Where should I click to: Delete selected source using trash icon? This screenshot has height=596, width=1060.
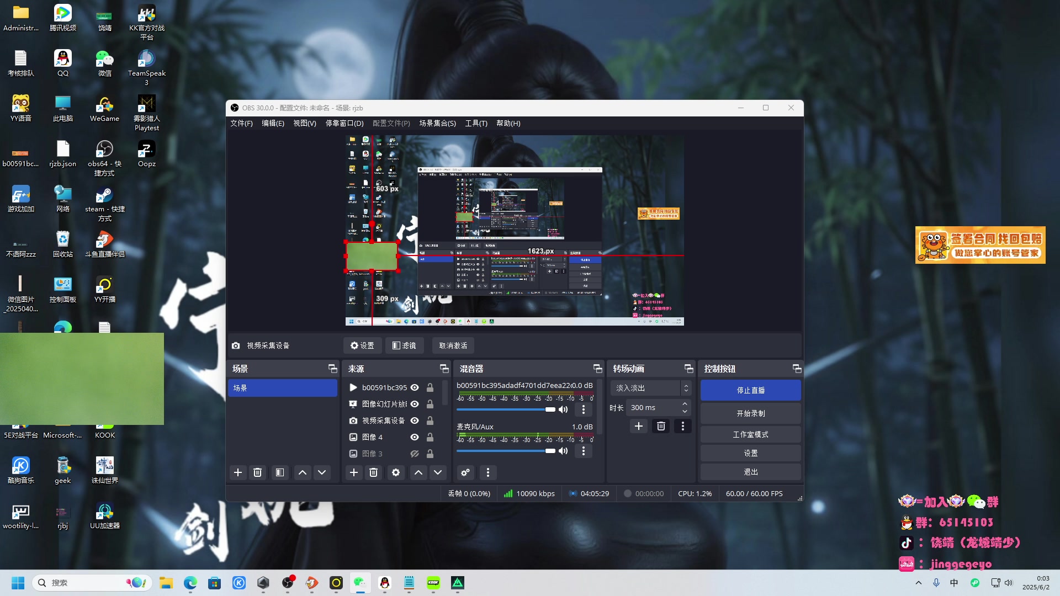coord(373,472)
